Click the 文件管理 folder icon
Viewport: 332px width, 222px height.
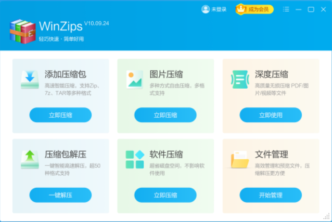point(240,159)
